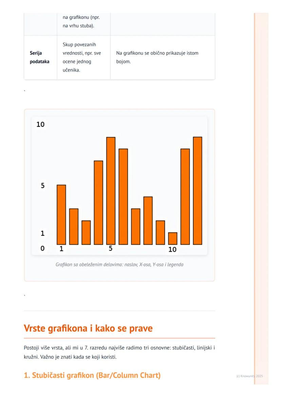Click the Y-axis label 1 on chart
Image resolution: width=281 pixels, height=397 pixels.
[43, 233]
